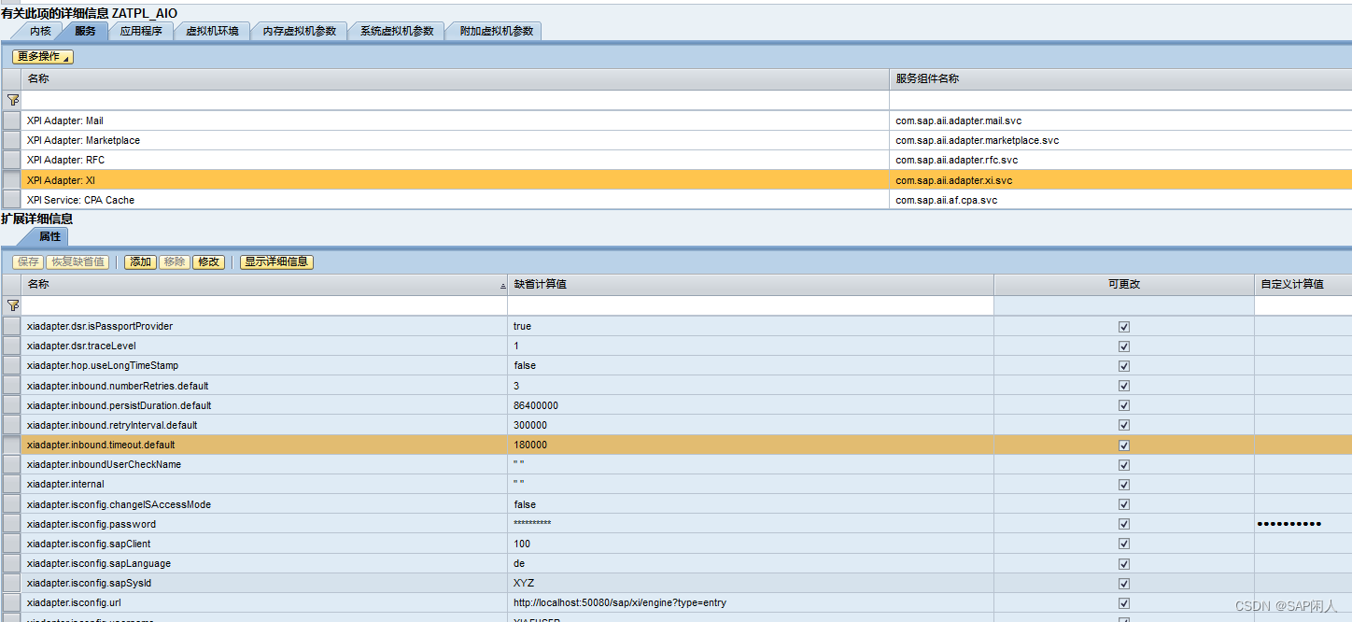
Task: Toggle 可更改 checkbox for xiadapter.inbound.persistDuration.default
Action: 1123,406
